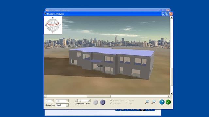Click the horizontal scrollbar thumb
209x117 pixels.
[x=99, y=96]
